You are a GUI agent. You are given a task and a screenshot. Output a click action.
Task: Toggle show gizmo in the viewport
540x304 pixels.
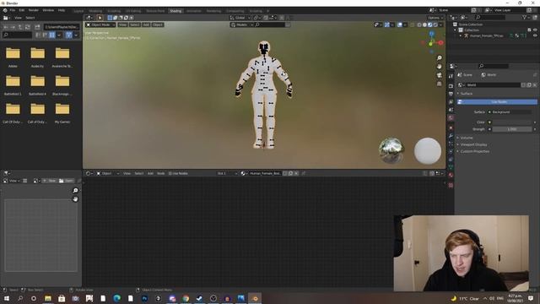[387, 24]
